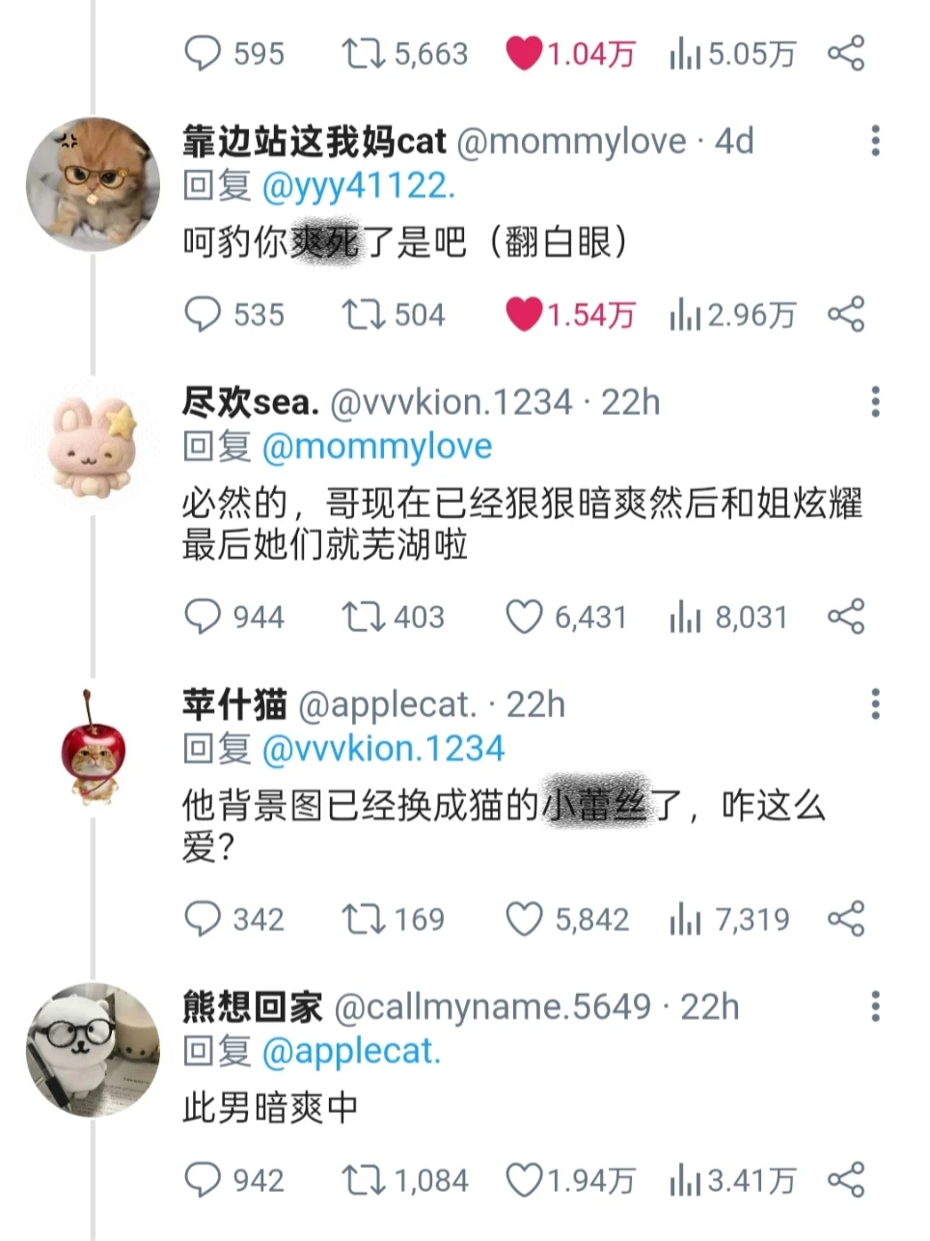Unlike the 靠边站这我妈cat post with 1.54万 likes
930x1241 pixels.
click(570, 315)
